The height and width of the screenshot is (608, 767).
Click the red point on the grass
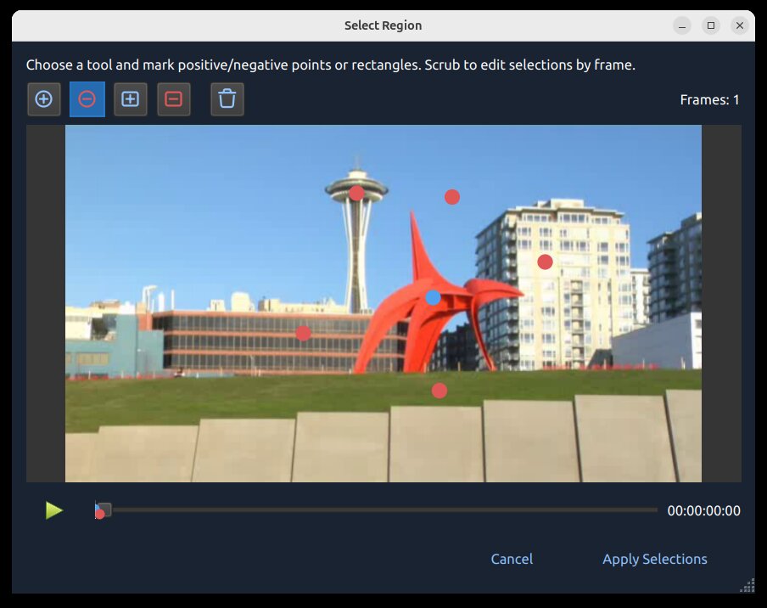point(439,391)
